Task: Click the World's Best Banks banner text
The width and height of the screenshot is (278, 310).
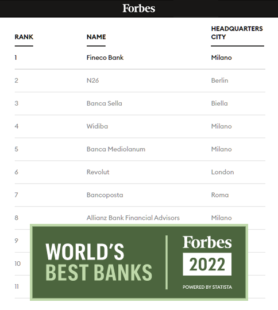Action: point(99,262)
